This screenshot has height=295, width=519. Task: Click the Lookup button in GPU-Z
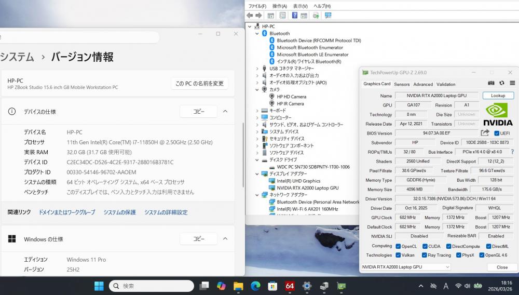coord(498,96)
